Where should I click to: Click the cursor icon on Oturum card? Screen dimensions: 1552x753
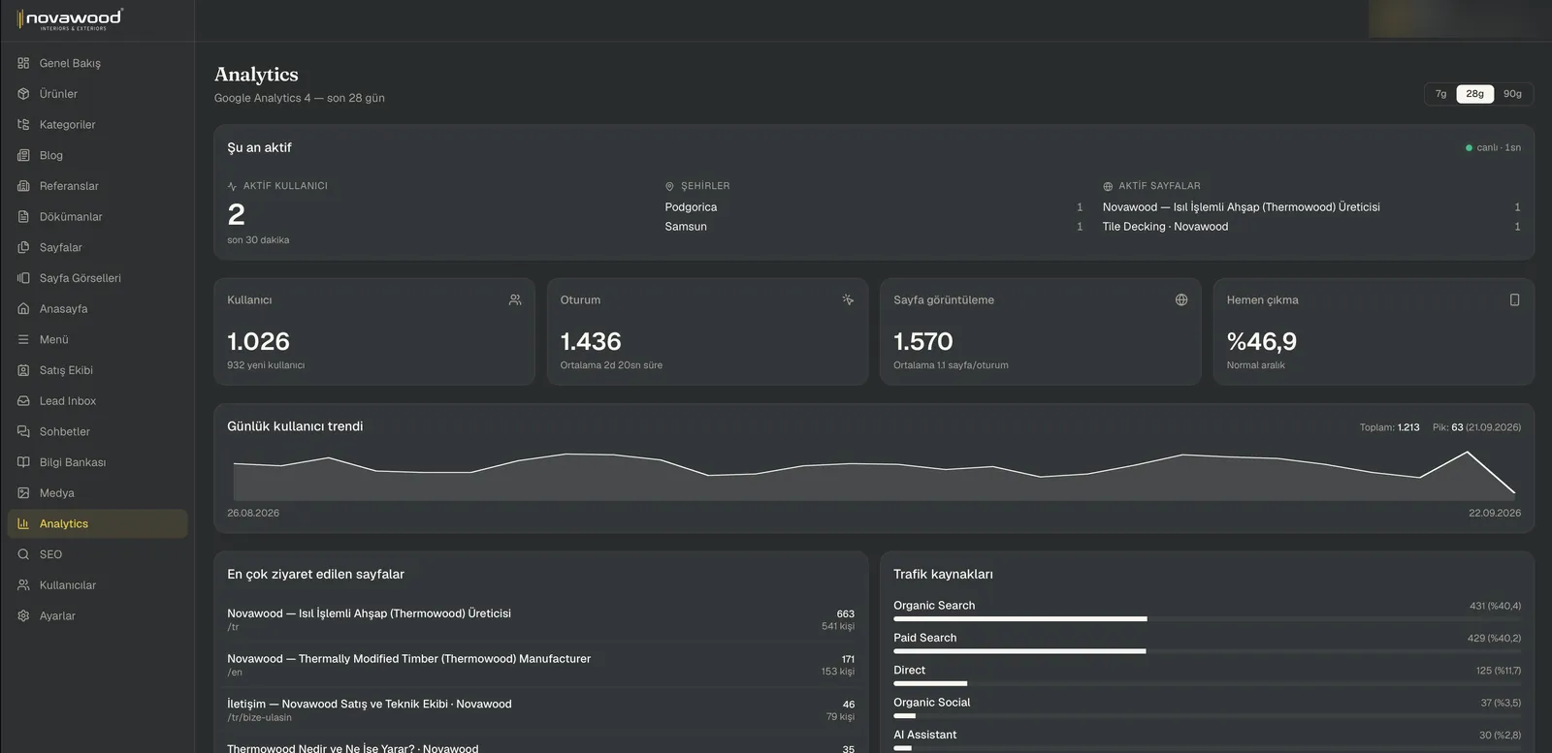pos(848,300)
